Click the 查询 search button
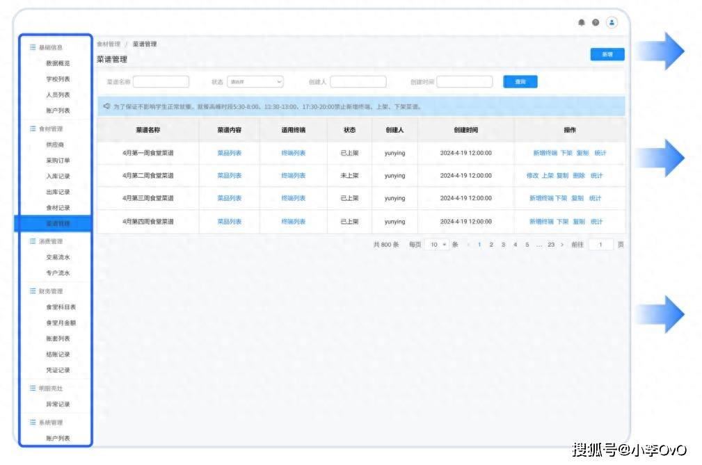This screenshot has width=702, height=465. tap(520, 82)
